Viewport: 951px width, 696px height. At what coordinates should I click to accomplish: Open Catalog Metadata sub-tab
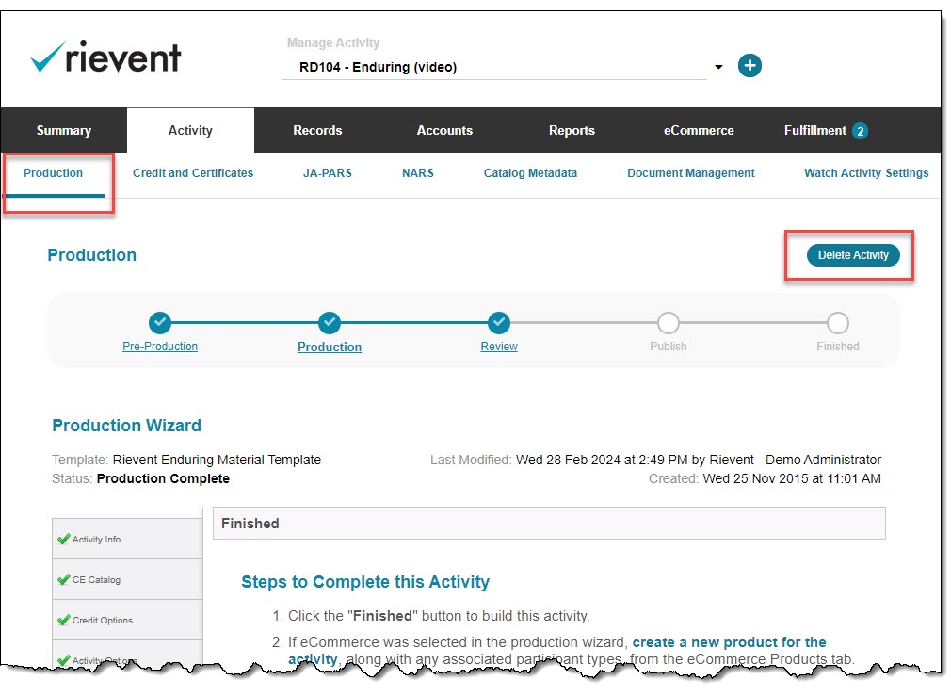(531, 173)
